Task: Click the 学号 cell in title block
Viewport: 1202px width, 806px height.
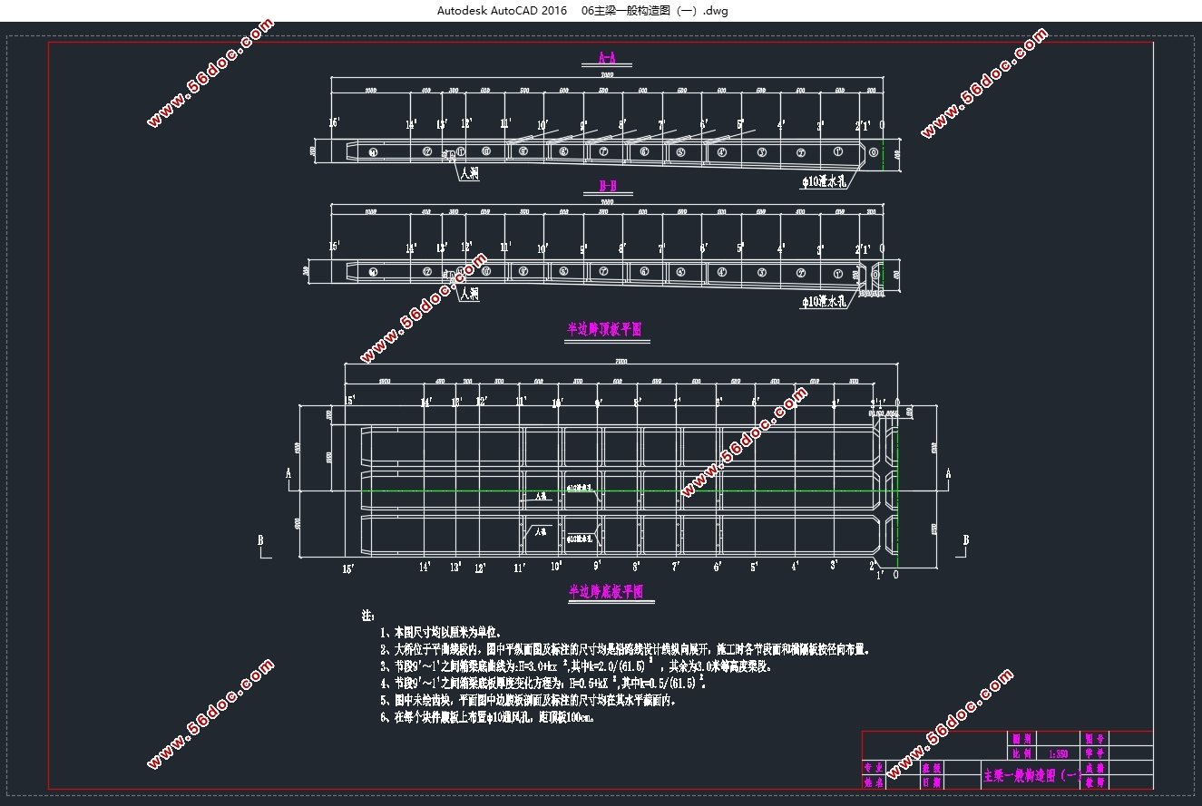Action: (1094, 753)
